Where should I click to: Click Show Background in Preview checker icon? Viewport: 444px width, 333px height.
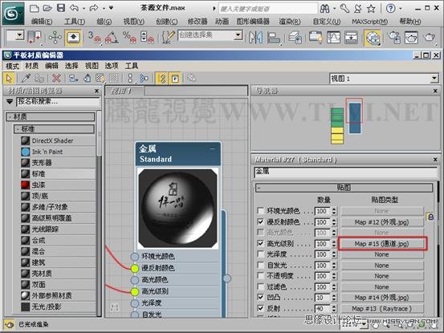tap(114, 78)
